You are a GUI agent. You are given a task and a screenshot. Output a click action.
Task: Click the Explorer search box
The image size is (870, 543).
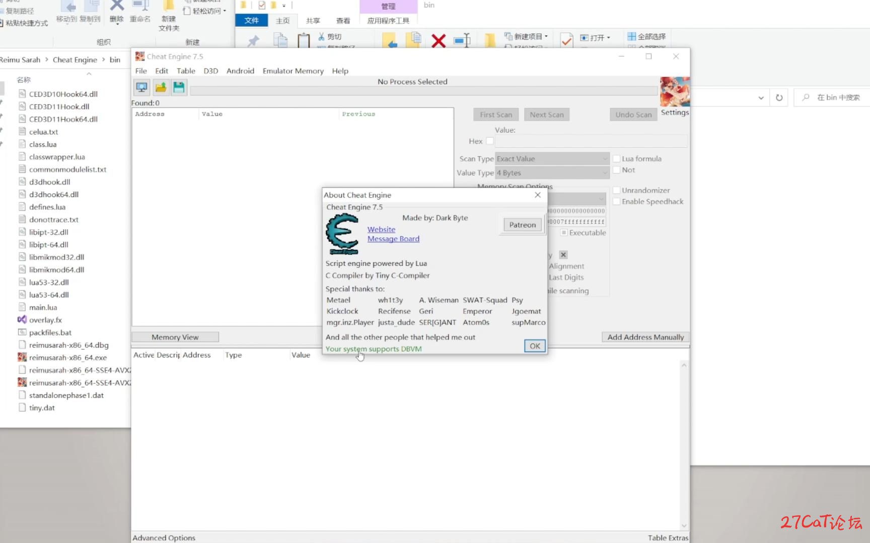point(832,98)
